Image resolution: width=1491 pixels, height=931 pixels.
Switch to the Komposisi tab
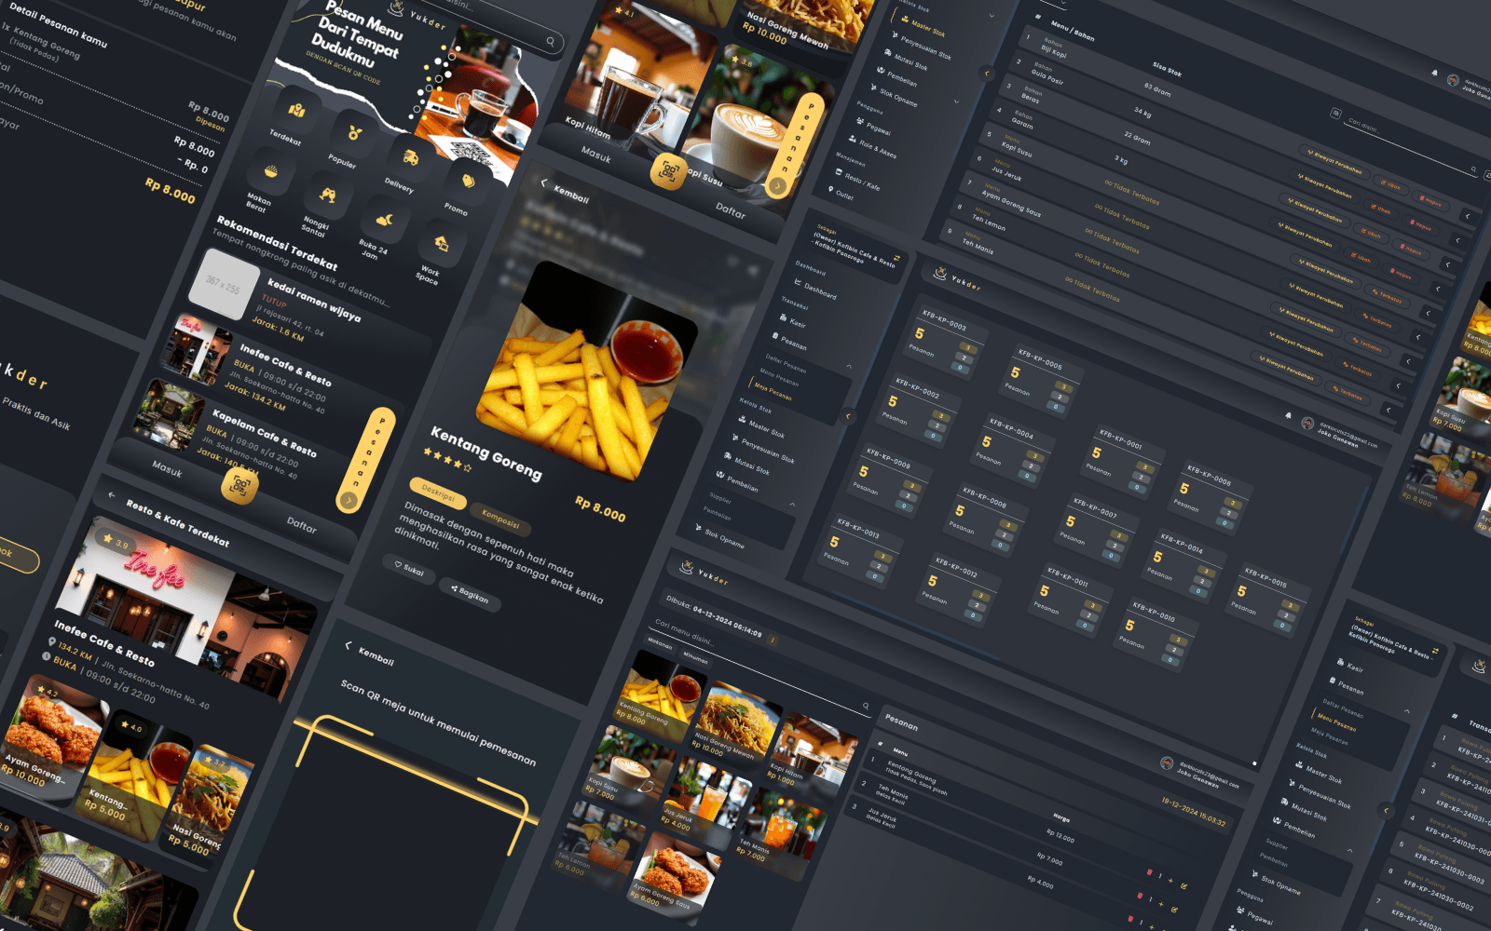(x=500, y=519)
